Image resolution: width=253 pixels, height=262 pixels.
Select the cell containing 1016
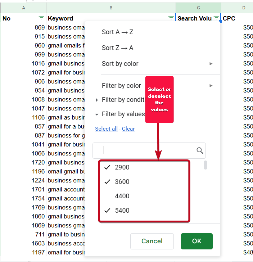point(23,63)
